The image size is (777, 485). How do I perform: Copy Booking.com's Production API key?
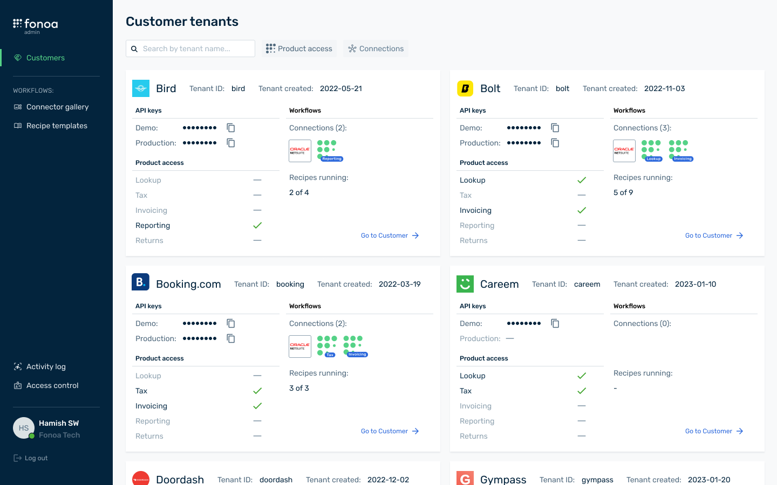click(231, 338)
